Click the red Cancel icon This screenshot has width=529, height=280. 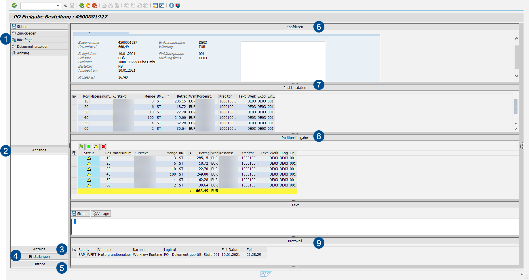point(95,5)
